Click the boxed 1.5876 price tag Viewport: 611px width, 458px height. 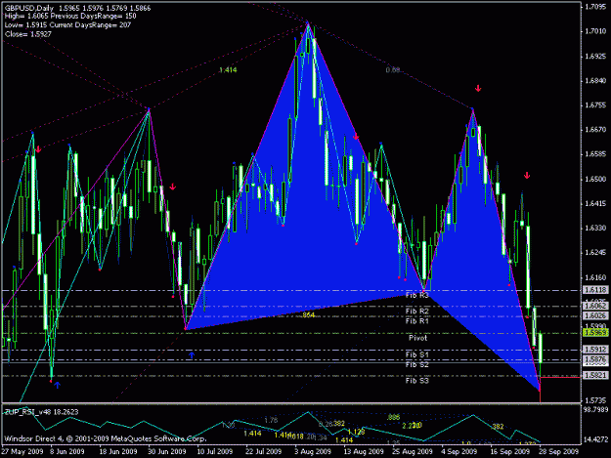(x=595, y=360)
